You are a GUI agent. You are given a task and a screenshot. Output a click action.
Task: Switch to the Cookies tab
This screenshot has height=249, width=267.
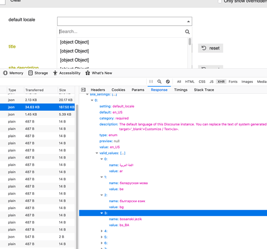(118, 90)
